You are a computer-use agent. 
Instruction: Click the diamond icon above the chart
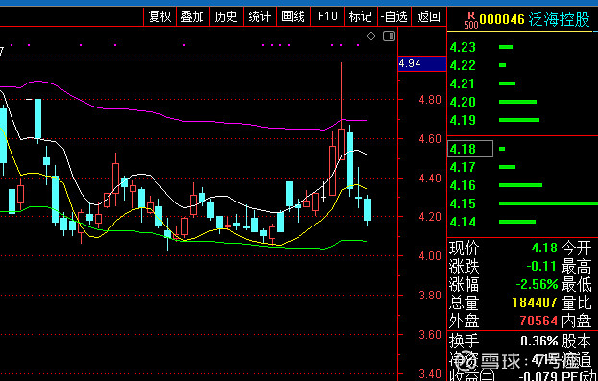(371, 36)
